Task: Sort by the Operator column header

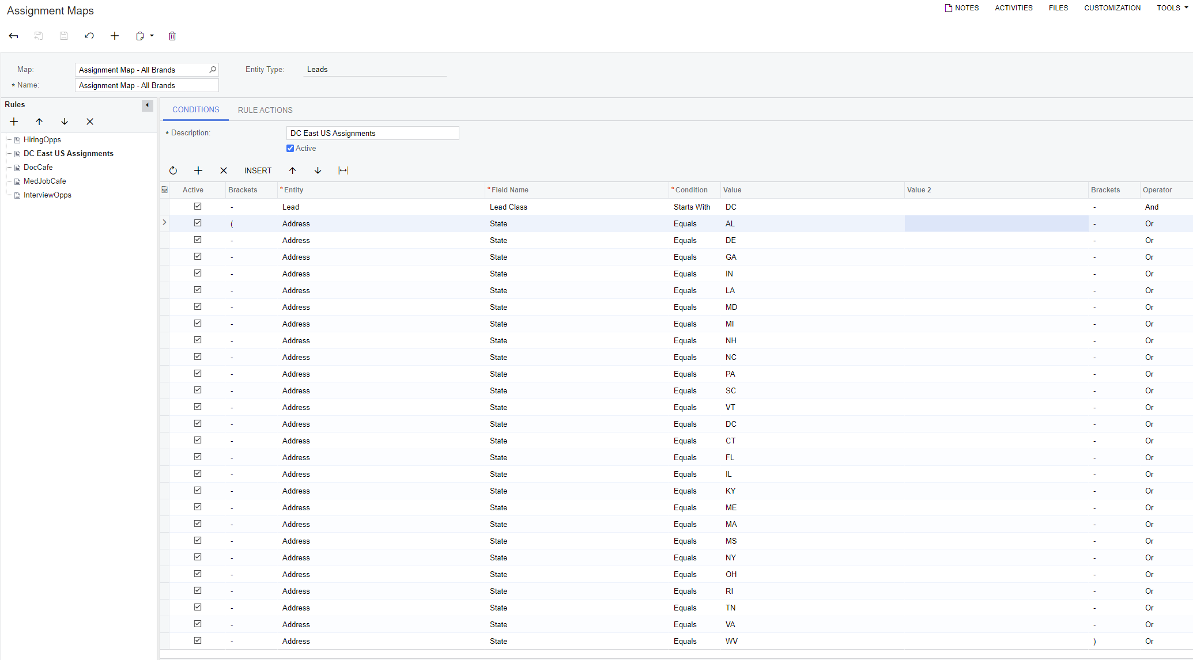Action: click(x=1166, y=190)
